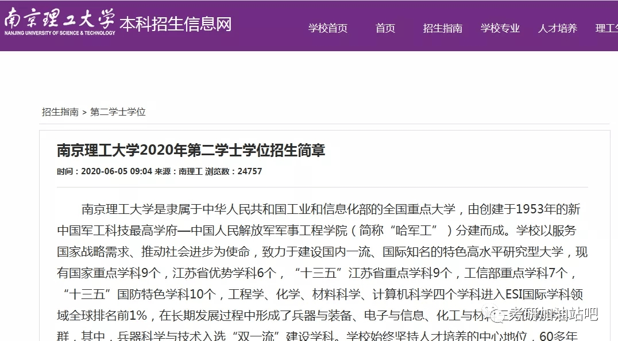This screenshot has width=618, height=341.
Task: Select the 学校专业 navigation item
Action: pyautogui.click(x=500, y=28)
